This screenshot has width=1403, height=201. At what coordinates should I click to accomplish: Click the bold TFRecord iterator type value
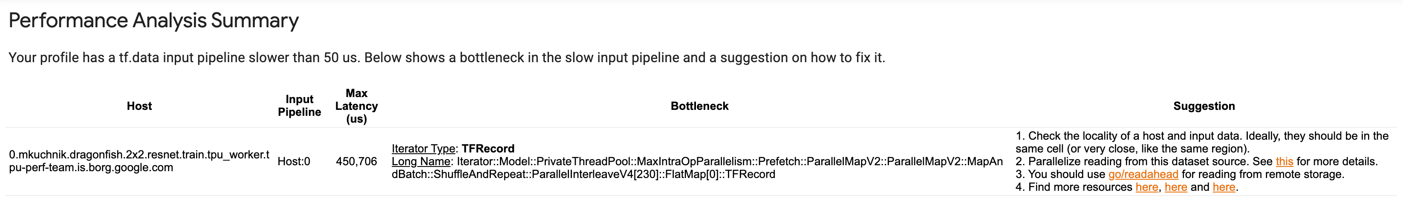[x=488, y=149]
